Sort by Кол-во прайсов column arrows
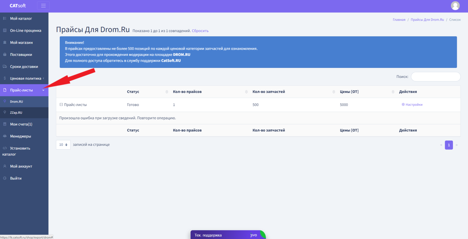Viewport: 468px width, 239px height. pyautogui.click(x=246, y=92)
